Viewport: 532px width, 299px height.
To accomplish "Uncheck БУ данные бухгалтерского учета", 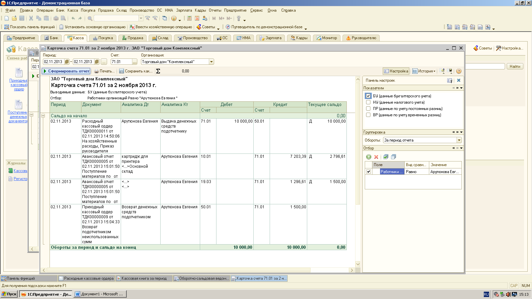I will coord(368,96).
